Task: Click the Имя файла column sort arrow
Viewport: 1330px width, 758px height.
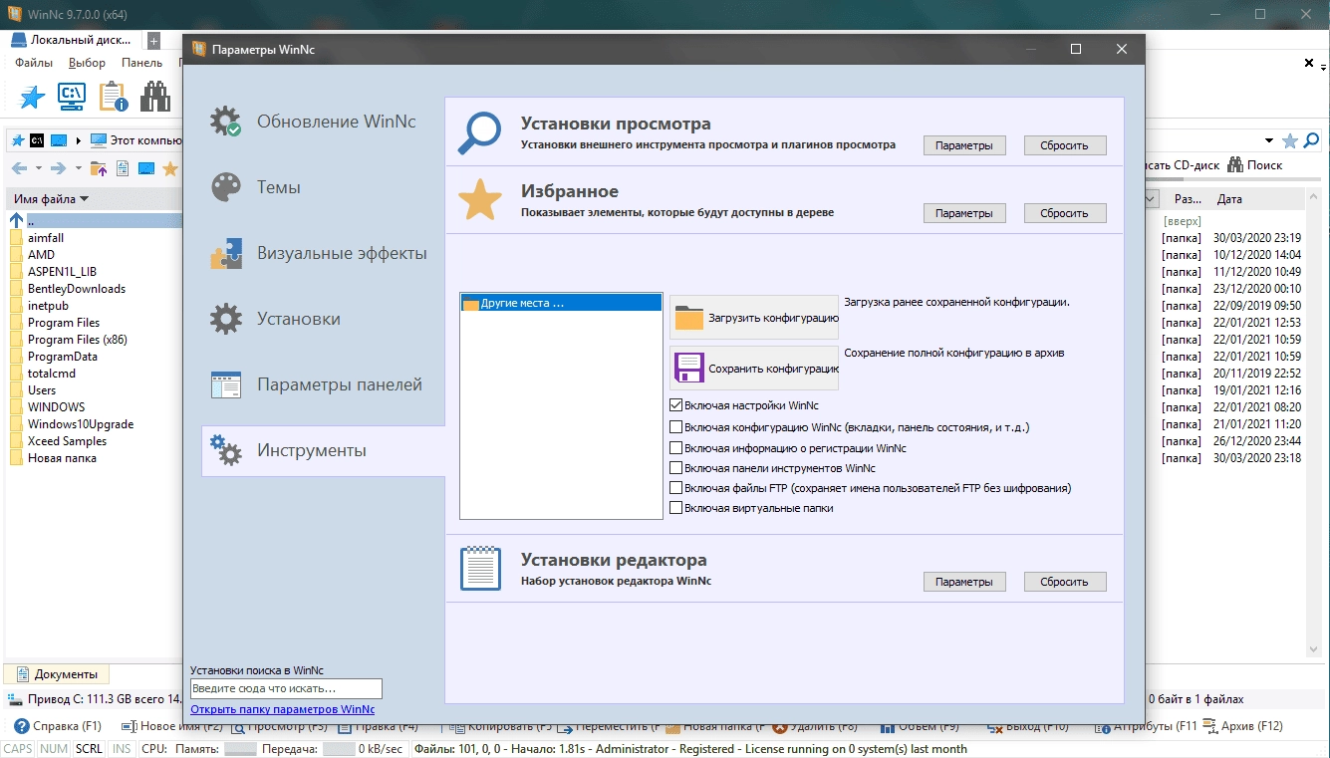Action: (x=85, y=199)
